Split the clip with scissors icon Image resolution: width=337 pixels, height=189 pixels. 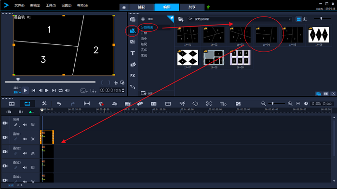116,82
